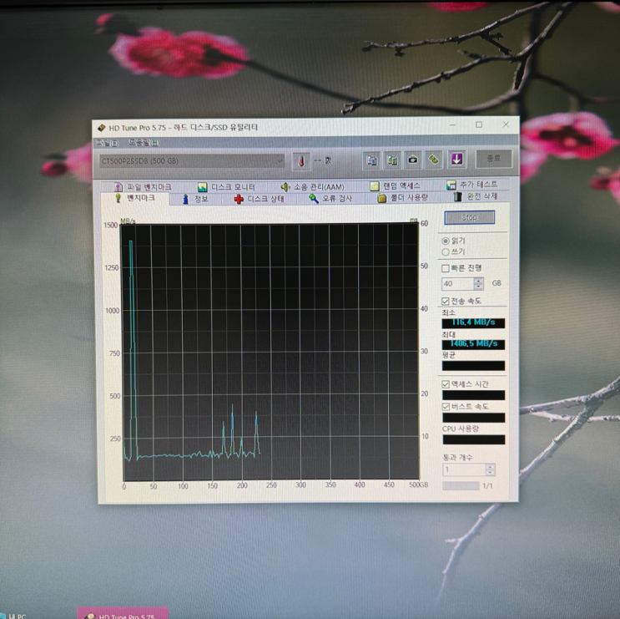
Task: Click the 종료 exit button
Action: point(493,159)
